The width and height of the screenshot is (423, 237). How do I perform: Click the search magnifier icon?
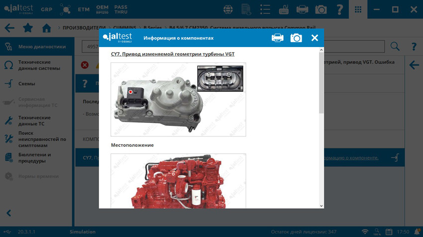click(395, 47)
